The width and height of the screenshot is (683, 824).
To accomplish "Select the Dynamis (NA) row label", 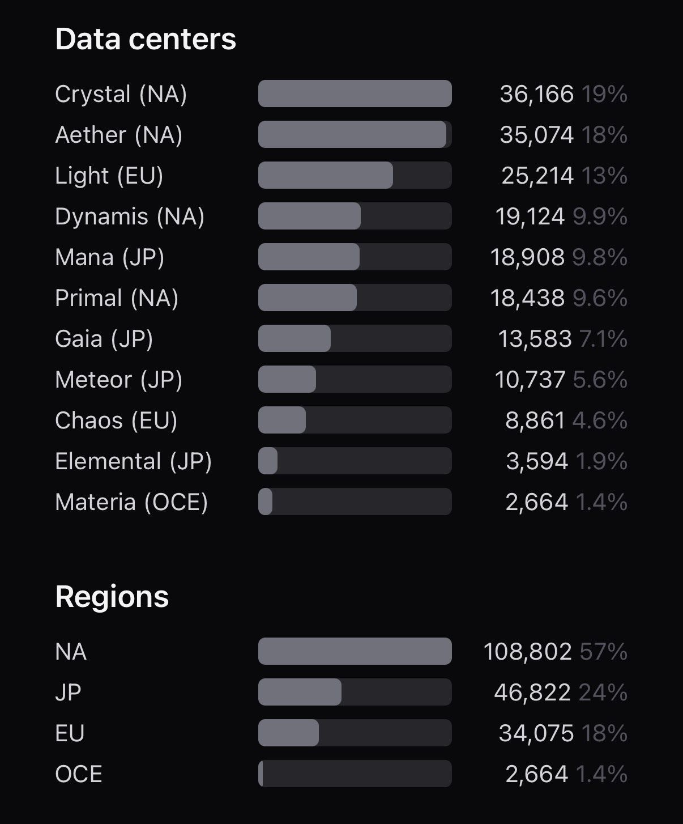I will pyautogui.click(x=130, y=216).
